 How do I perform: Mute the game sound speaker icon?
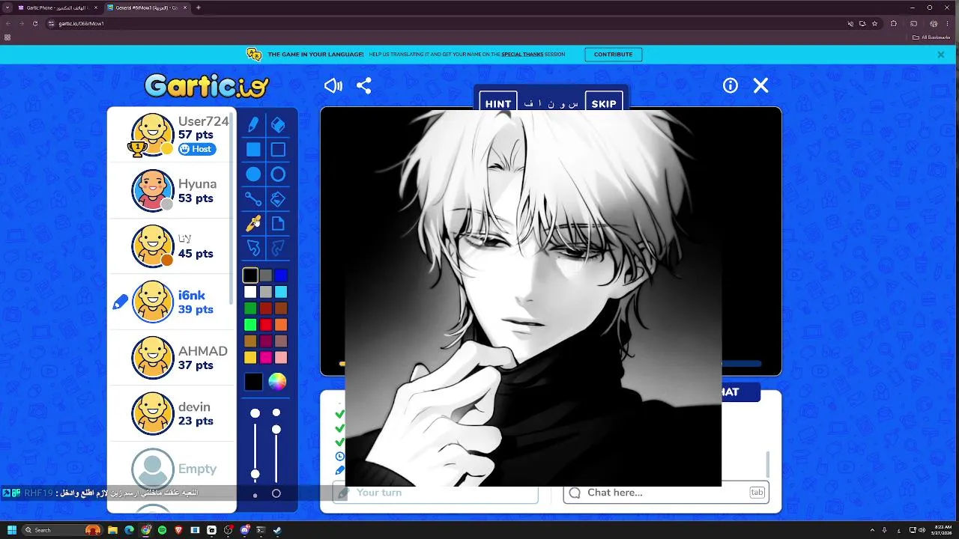333,86
